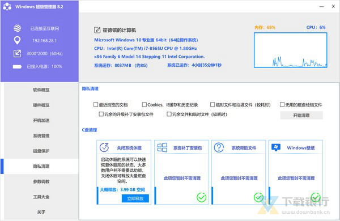Click the monitor Windows壁纸 icon

(276, 147)
